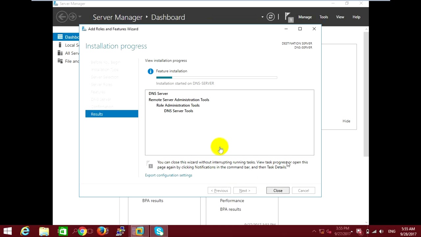Viewport: 421px width, 237px height.
Task: Select Dashboard in the Server Manager sidebar
Action: coord(66,37)
